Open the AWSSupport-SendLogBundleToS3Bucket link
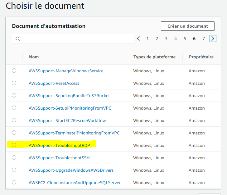 [x=69, y=96]
